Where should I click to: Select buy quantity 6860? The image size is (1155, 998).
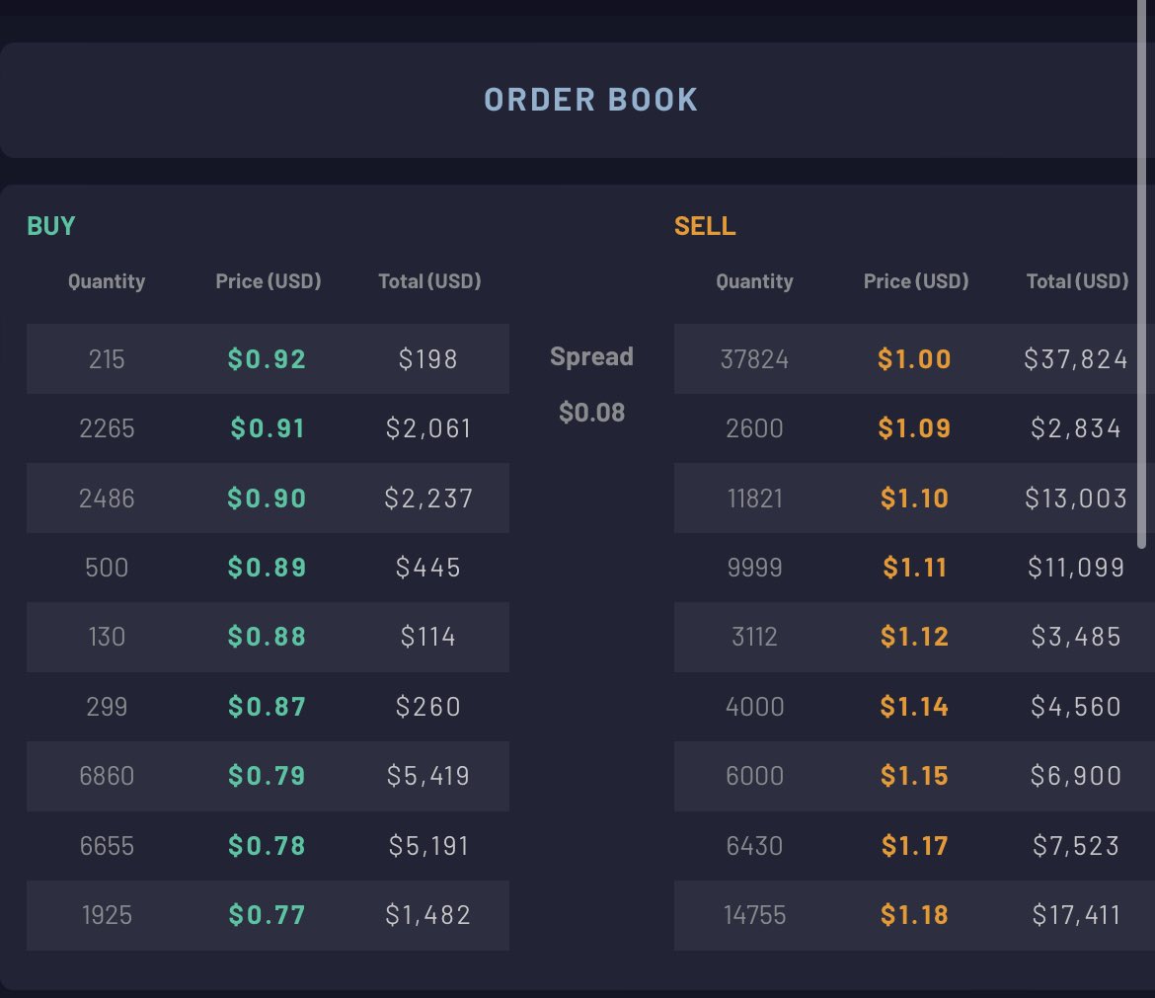(107, 776)
